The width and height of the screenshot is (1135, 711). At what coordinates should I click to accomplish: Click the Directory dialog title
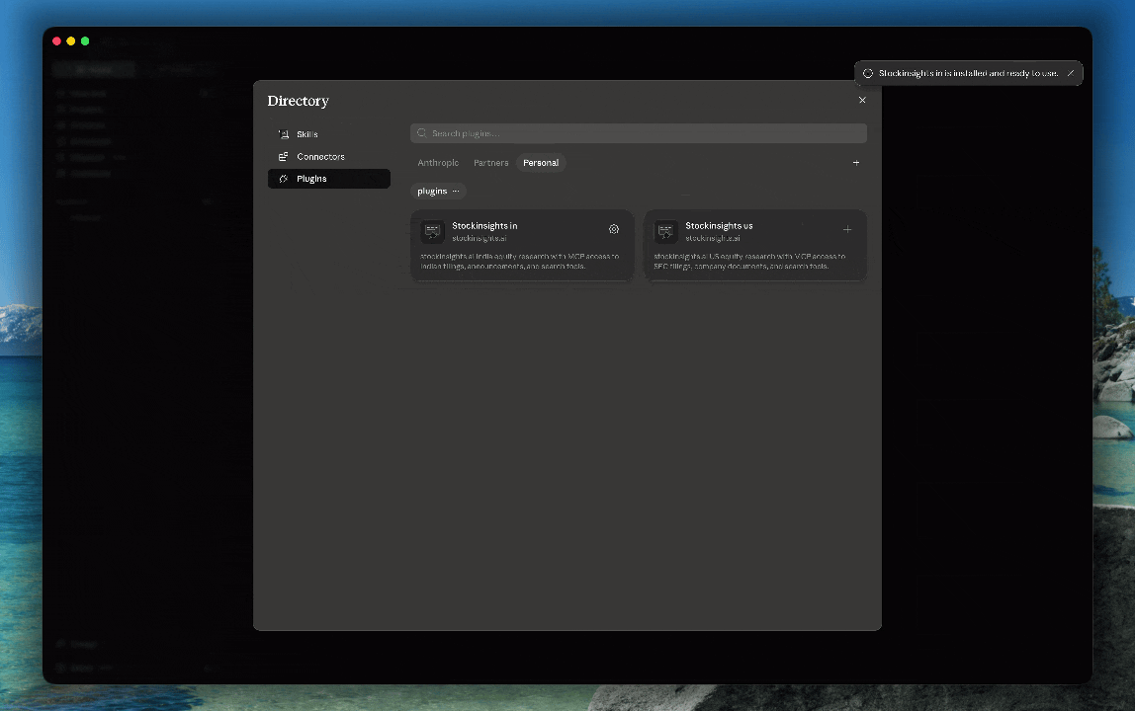pyautogui.click(x=299, y=101)
